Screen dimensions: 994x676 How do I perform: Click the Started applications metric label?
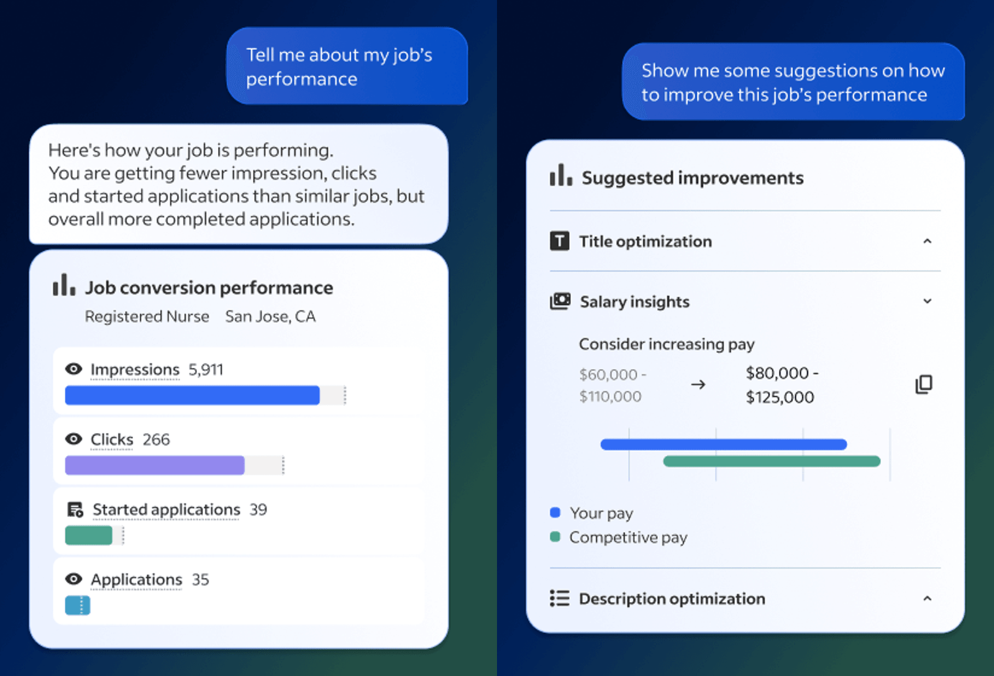[x=166, y=509]
